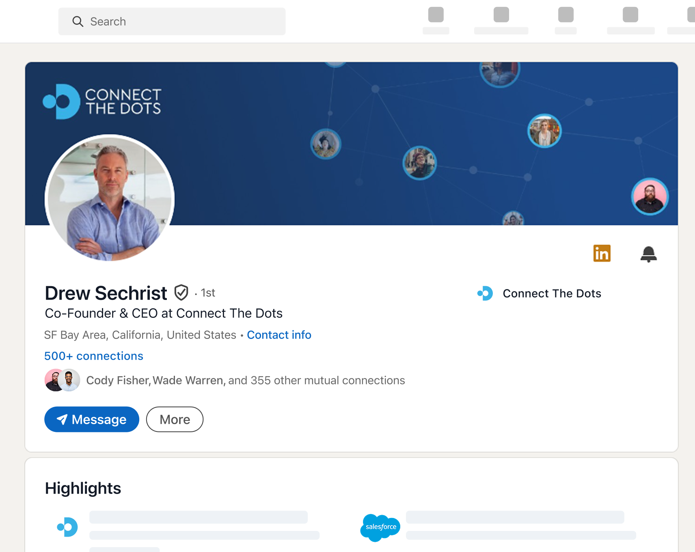Click inside the Search field

pos(171,21)
